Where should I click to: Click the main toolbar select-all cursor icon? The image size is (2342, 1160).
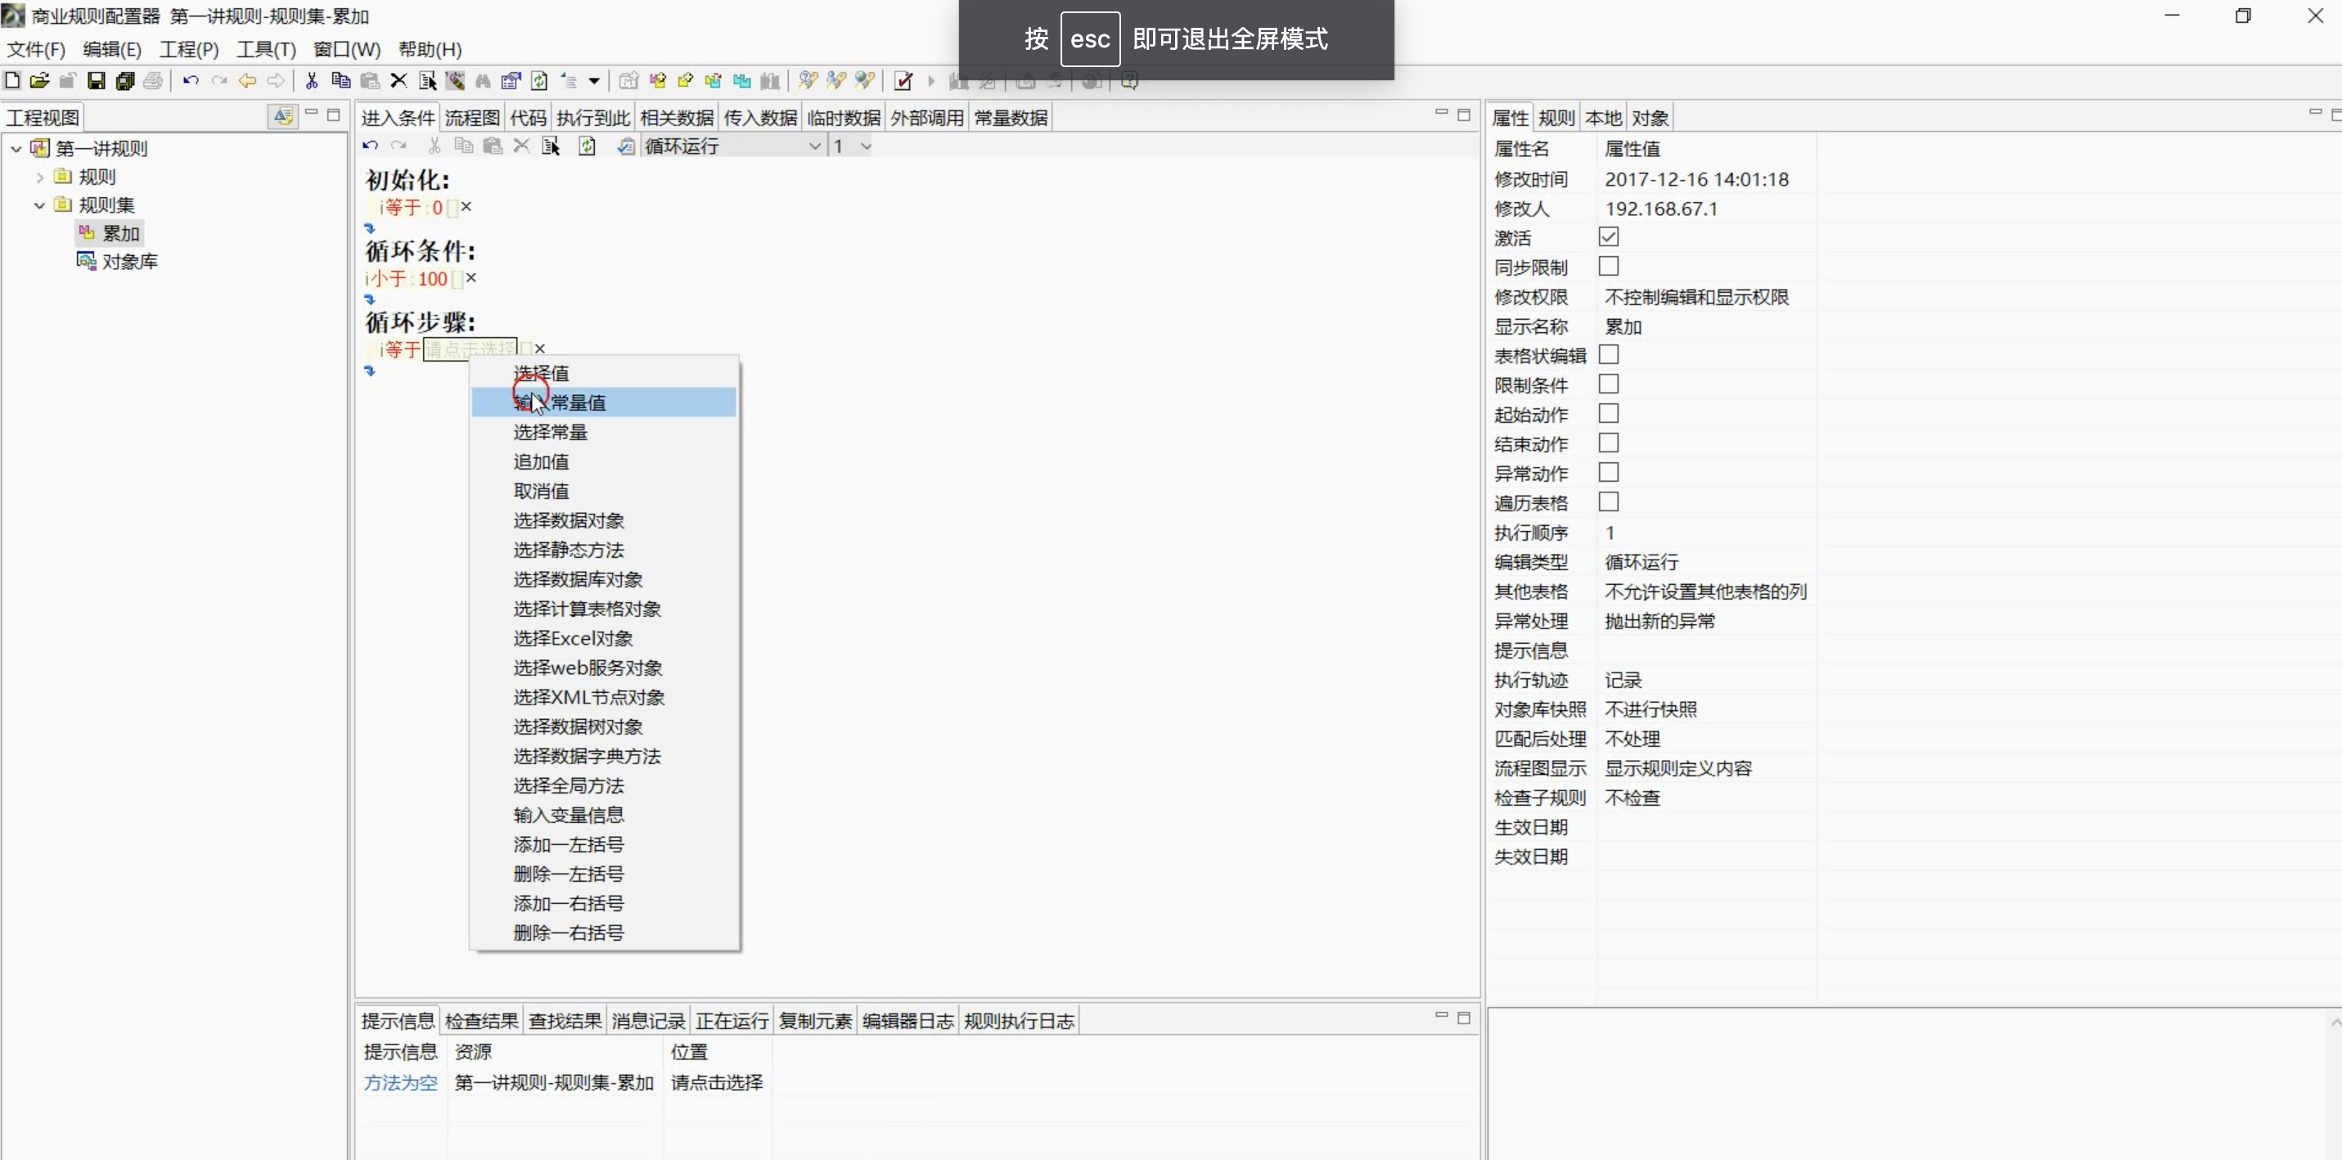click(427, 81)
